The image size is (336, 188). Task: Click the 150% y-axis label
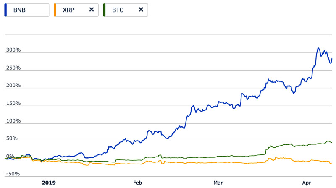click(x=13, y=103)
